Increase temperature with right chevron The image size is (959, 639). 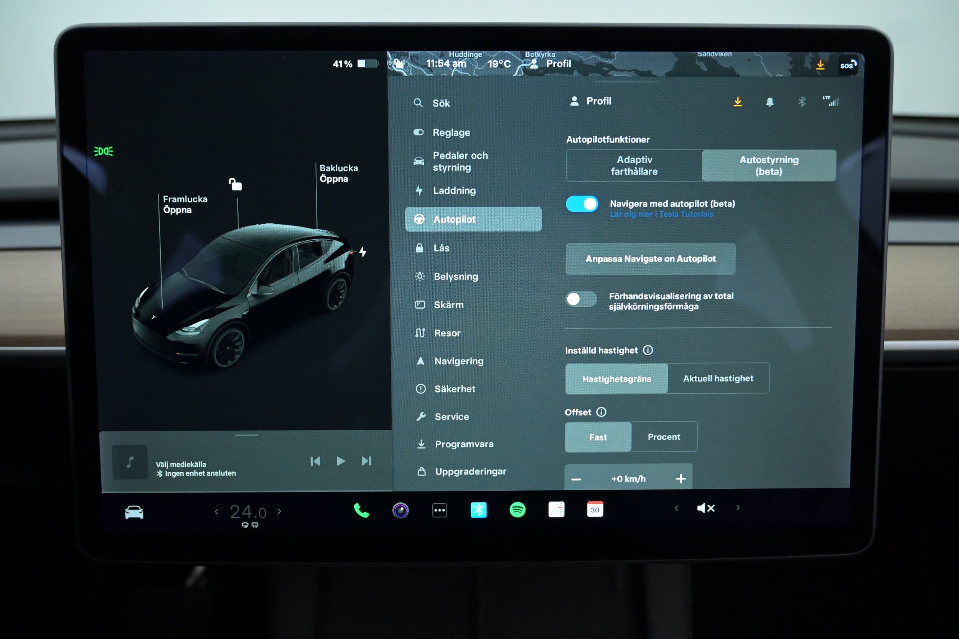(279, 511)
